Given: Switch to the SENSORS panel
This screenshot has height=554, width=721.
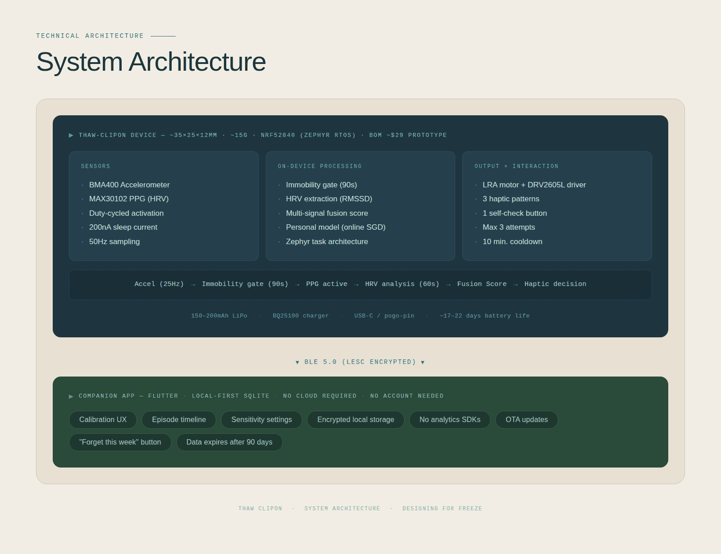Looking at the screenshot, I should click(x=96, y=166).
